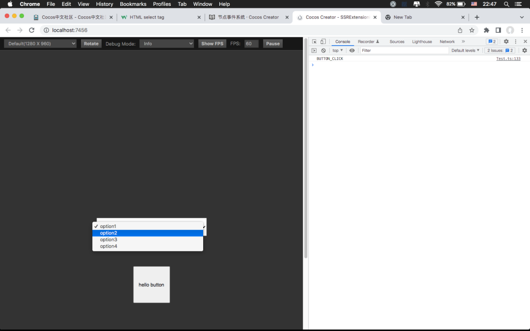This screenshot has width=530, height=331.
Task: Click the console Filter field
Action: (x=404, y=51)
